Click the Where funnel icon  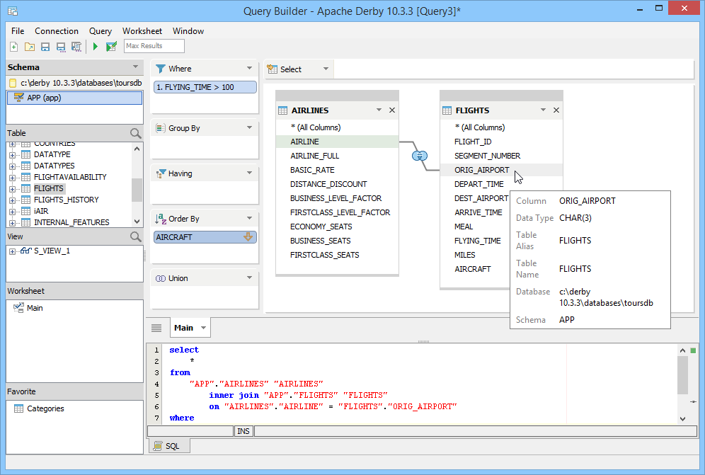(161, 69)
